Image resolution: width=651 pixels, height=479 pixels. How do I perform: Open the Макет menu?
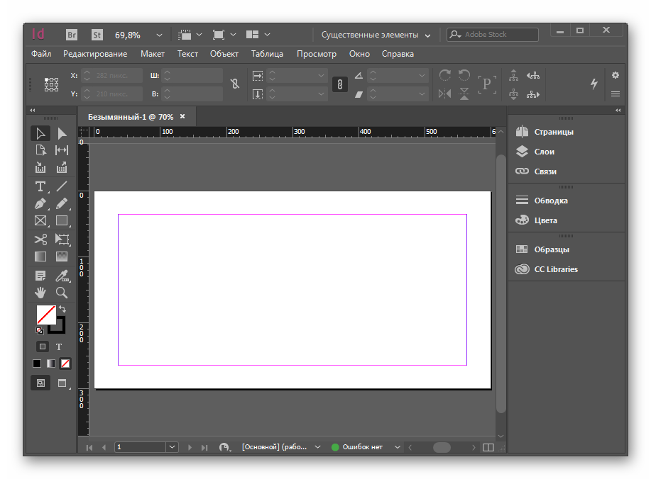click(152, 54)
